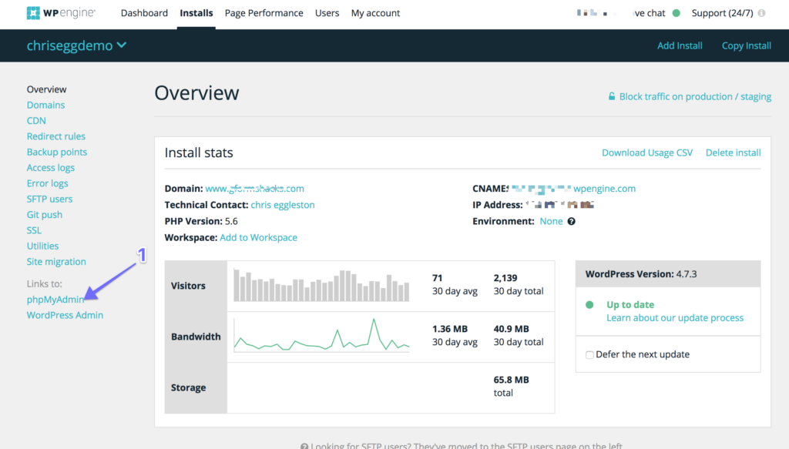Open Backup points page

click(x=57, y=152)
